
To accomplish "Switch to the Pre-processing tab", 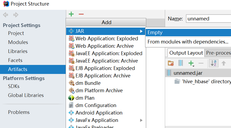I will tap(218, 53).
